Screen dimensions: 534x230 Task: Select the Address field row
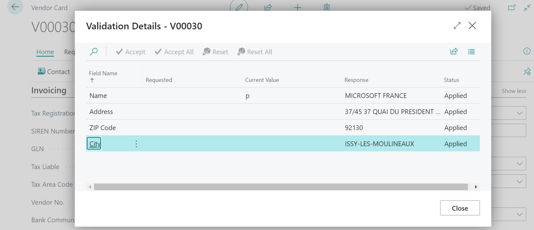click(283, 112)
